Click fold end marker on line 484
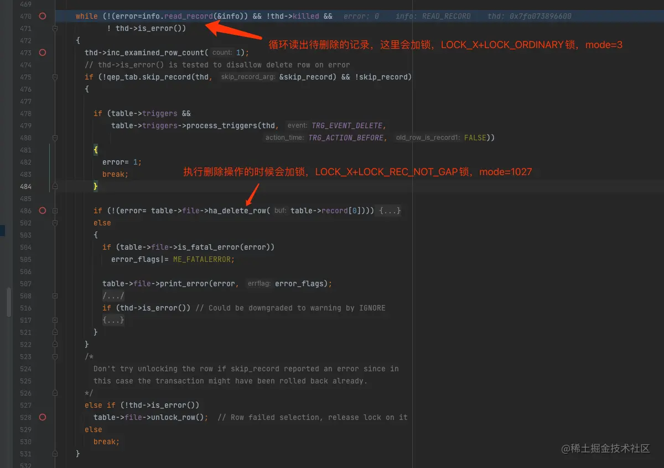 point(55,186)
